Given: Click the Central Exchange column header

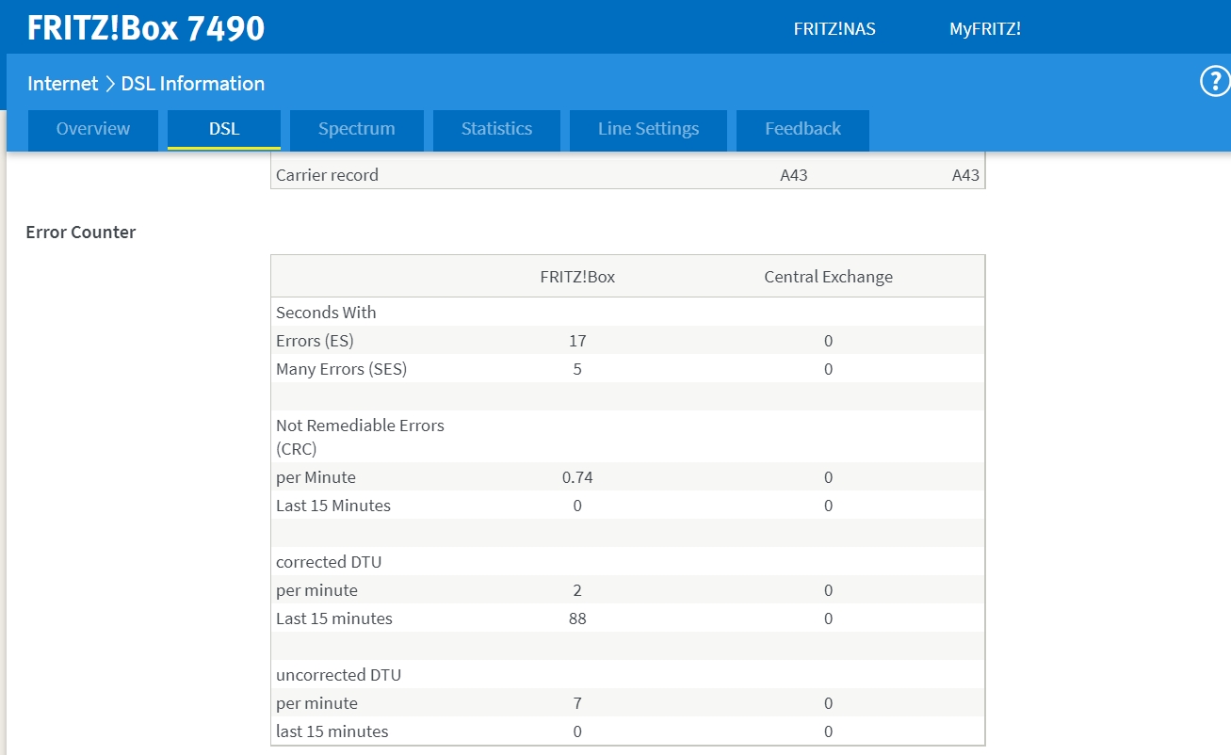Looking at the screenshot, I should coord(828,277).
